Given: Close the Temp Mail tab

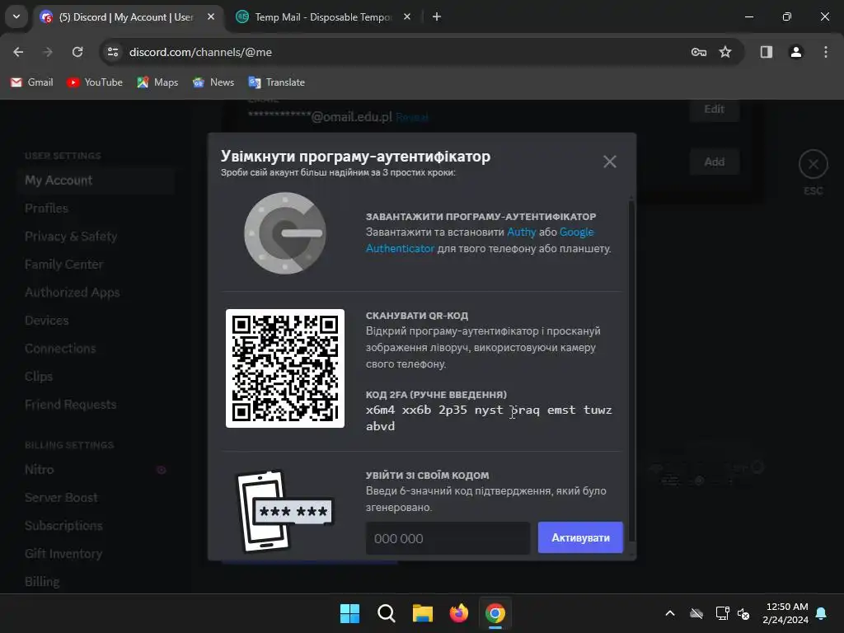Looking at the screenshot, I should (x=407, y=17).
